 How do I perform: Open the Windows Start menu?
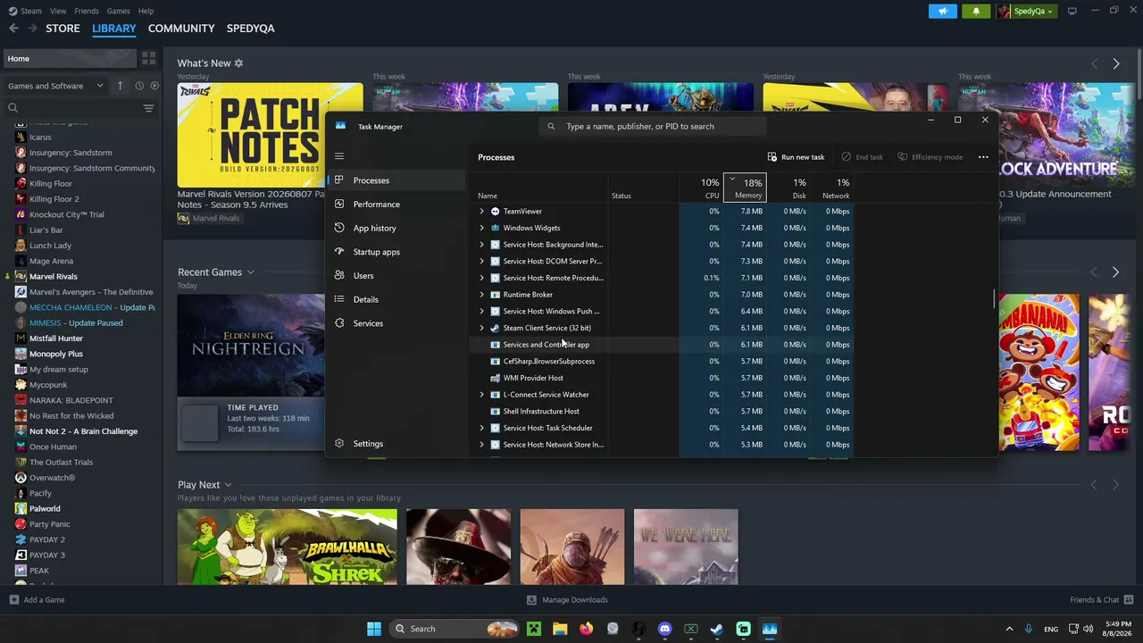pos(374,629)
